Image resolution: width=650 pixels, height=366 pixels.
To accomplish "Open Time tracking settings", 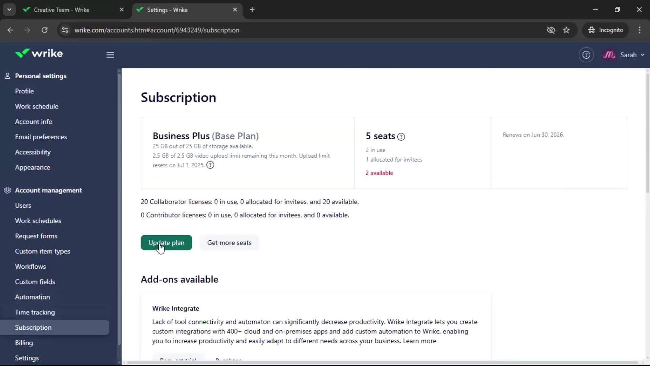I will (35, 312).
